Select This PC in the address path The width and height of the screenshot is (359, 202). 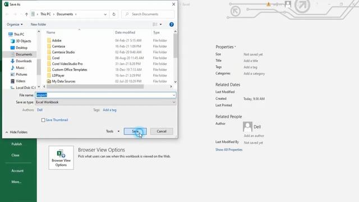45,14
